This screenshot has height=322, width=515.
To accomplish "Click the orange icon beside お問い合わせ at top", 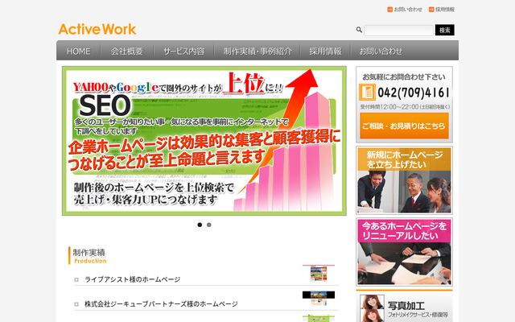I will pyautogui.click(x=389, y=10).
